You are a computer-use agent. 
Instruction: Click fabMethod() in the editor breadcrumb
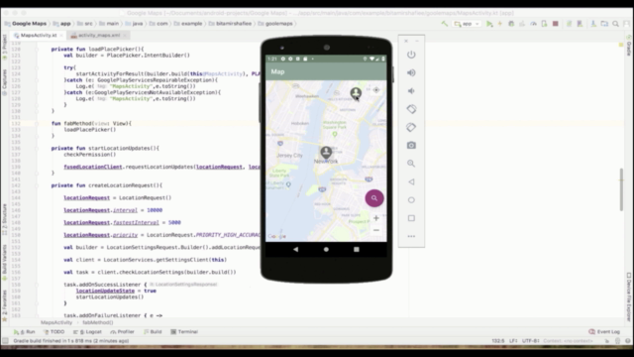tap(98, 322)
